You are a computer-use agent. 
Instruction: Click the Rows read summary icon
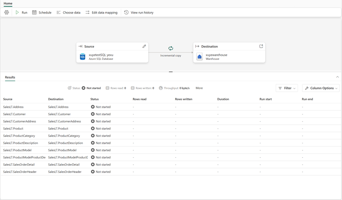point(107,88)
